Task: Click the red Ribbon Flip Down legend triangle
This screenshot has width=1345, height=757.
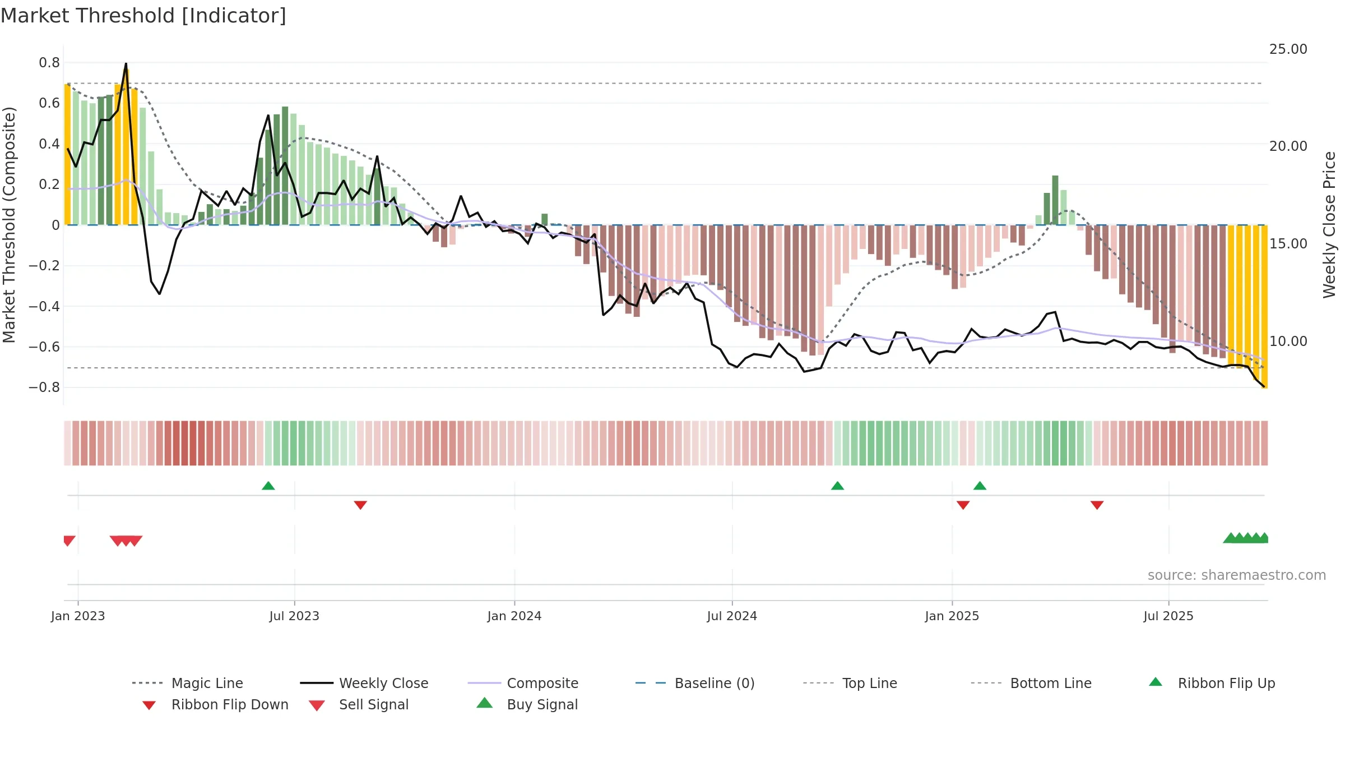Action: click(149, 705)
